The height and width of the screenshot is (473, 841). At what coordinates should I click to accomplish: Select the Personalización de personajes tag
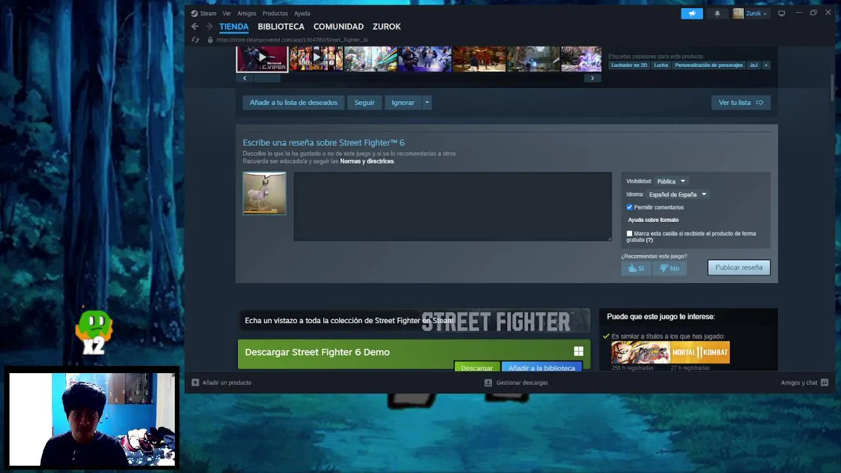click(708, 65)
